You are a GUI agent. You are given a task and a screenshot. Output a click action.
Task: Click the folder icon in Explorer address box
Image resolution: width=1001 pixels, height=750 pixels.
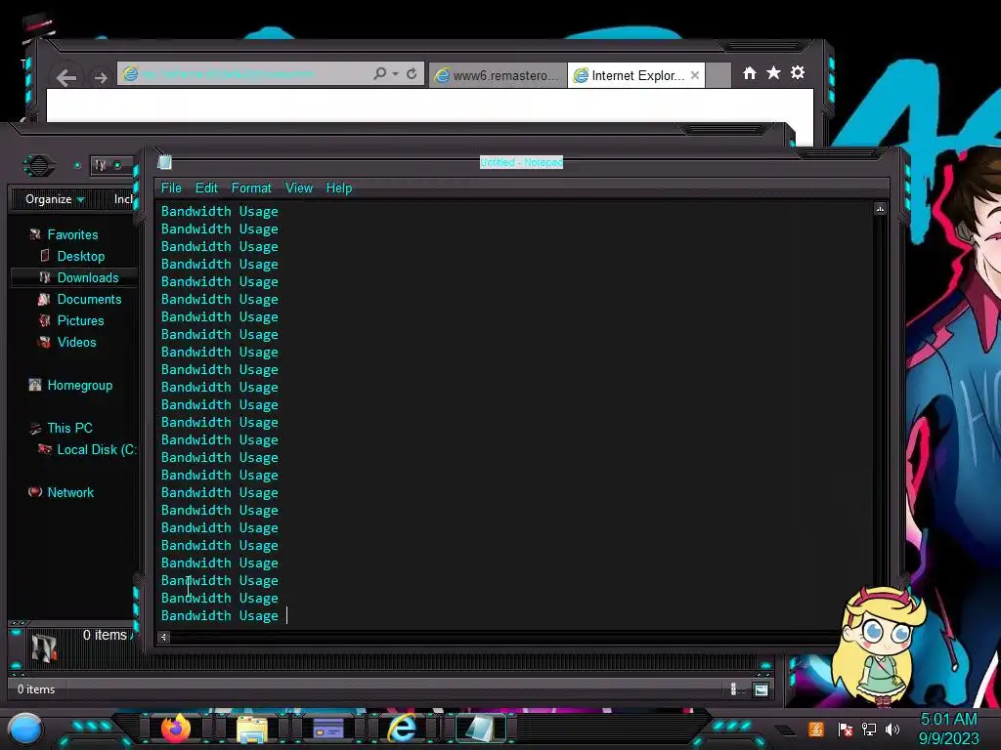[x=101, y=166]
